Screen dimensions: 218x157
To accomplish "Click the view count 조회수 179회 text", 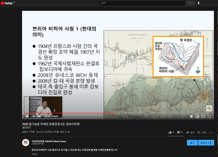I will 28,132.
